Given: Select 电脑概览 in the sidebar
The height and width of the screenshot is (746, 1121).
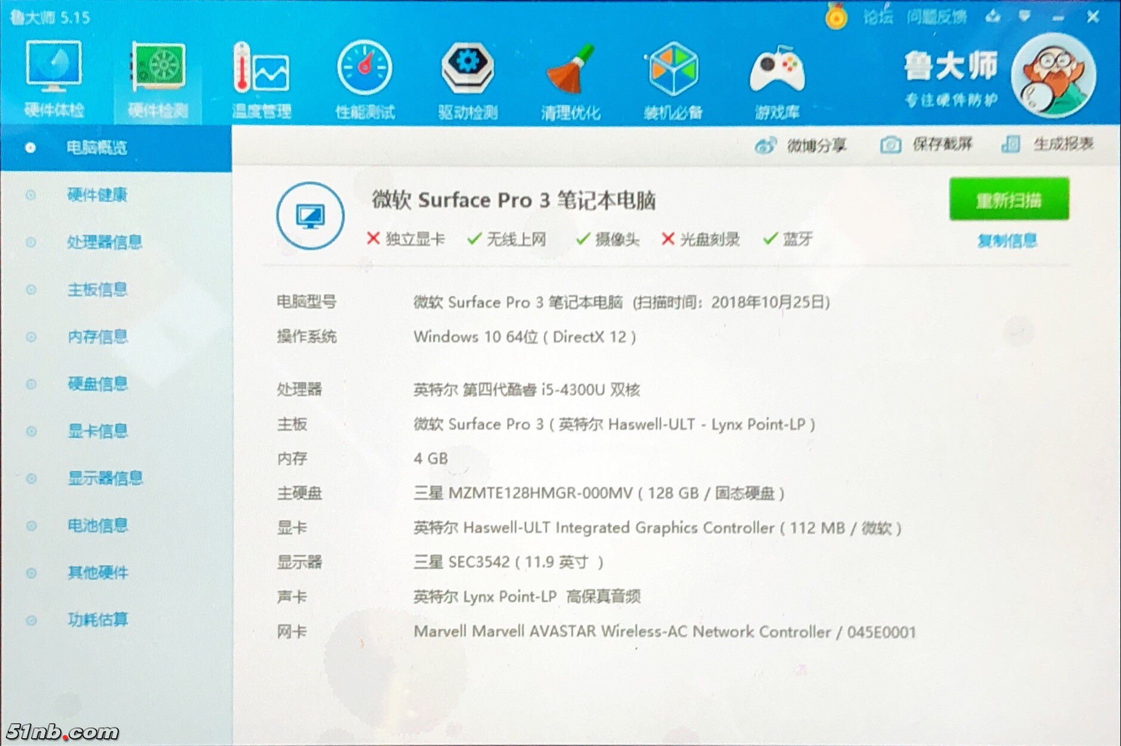Looking at the screenshot, I should pos(97,147).
